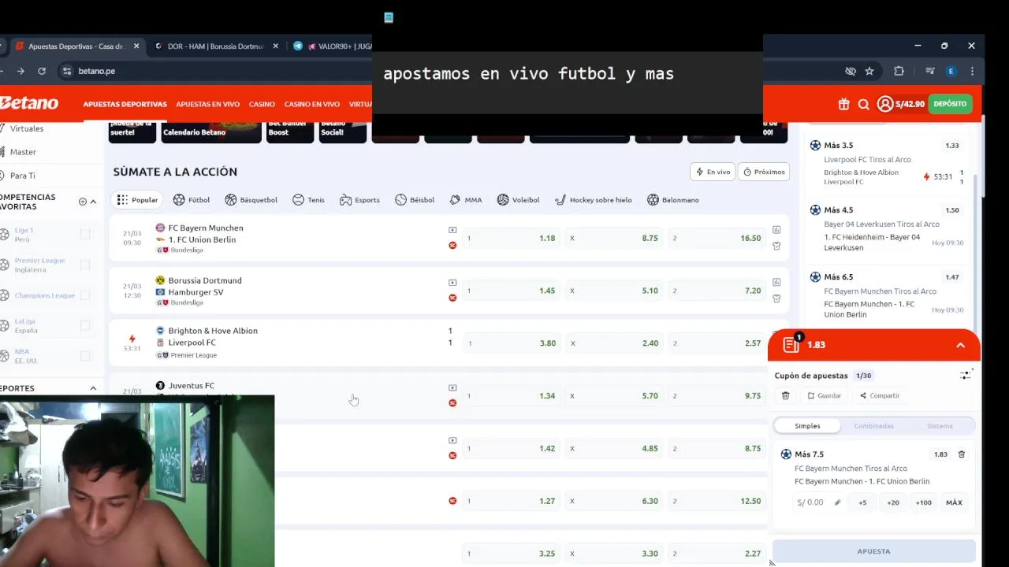Open stats icon for Bayern Munchen match

(776, 230)
